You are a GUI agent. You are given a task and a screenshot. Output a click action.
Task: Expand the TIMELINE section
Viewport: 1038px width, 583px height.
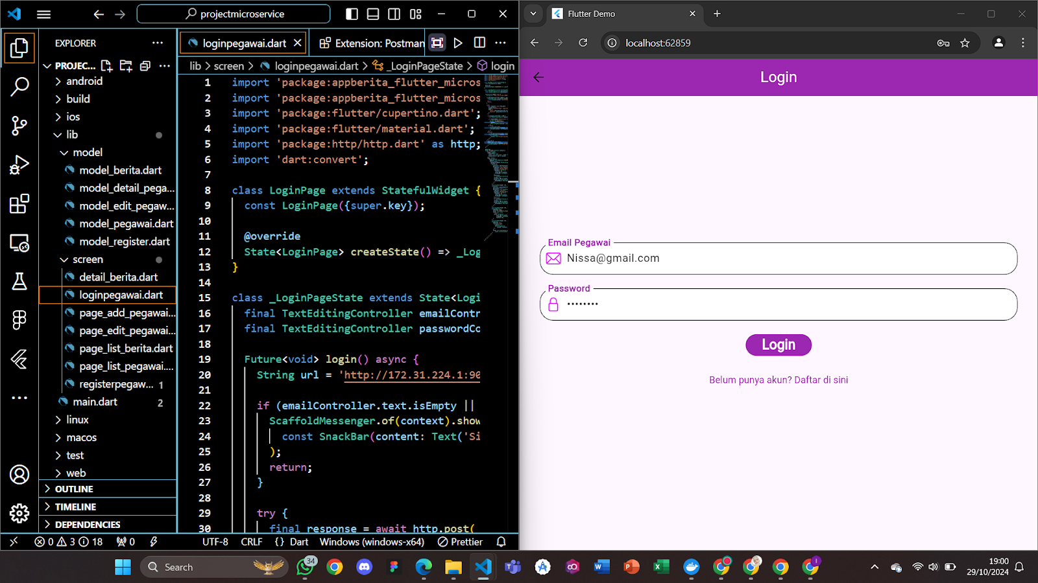[x=108, y=507]
